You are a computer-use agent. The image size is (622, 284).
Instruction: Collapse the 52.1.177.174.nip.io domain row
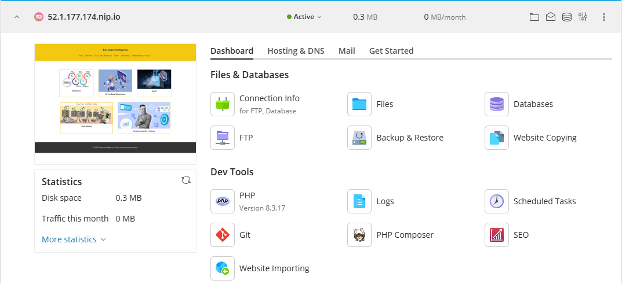[17, 17]
